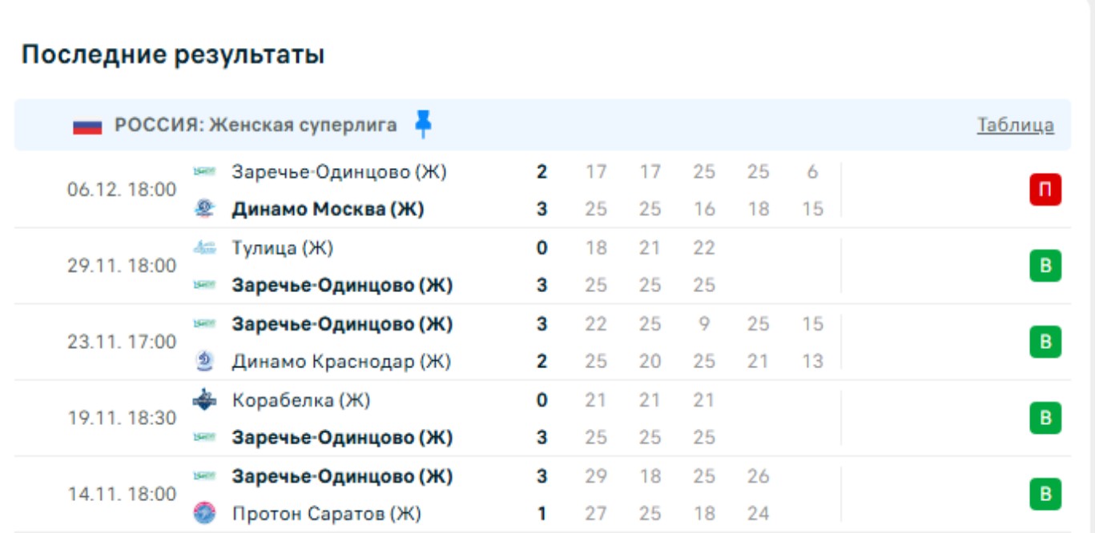Click the 19.11. 18:30 match date

click(122, 419)
